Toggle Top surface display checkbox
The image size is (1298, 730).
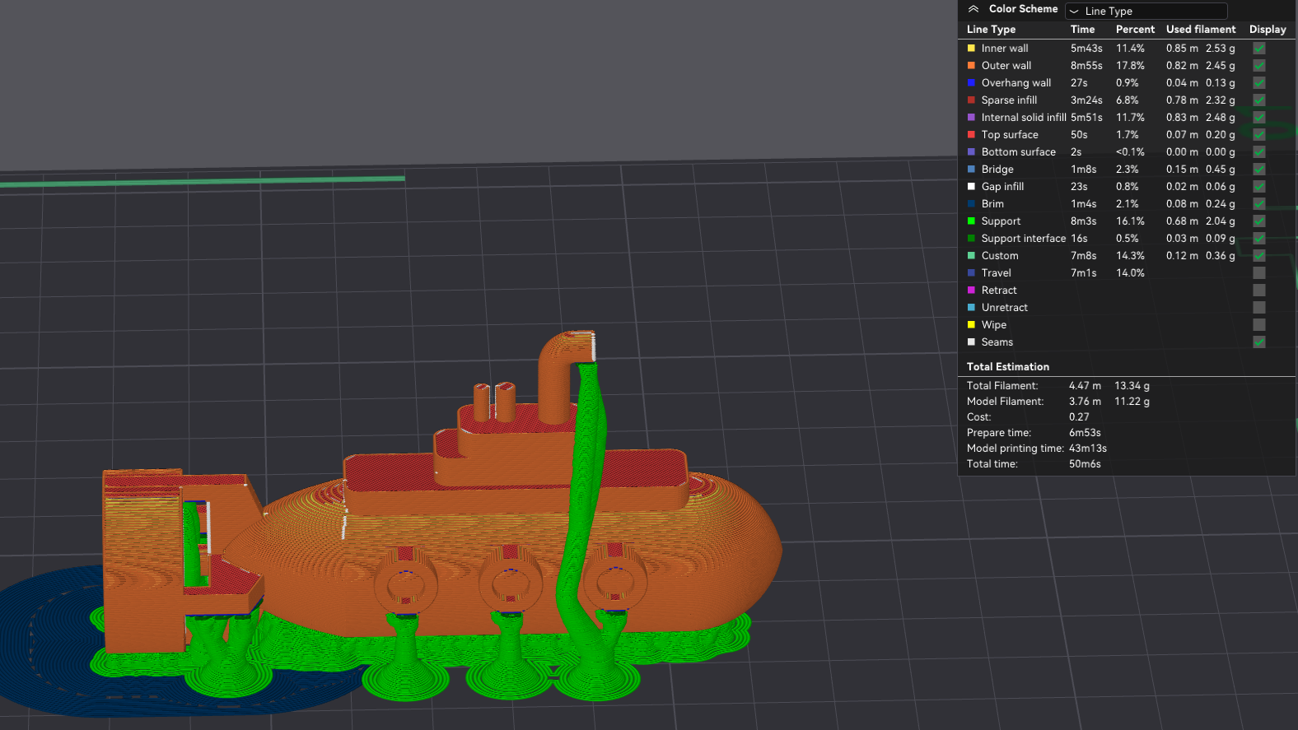[x=1259, y=135]
